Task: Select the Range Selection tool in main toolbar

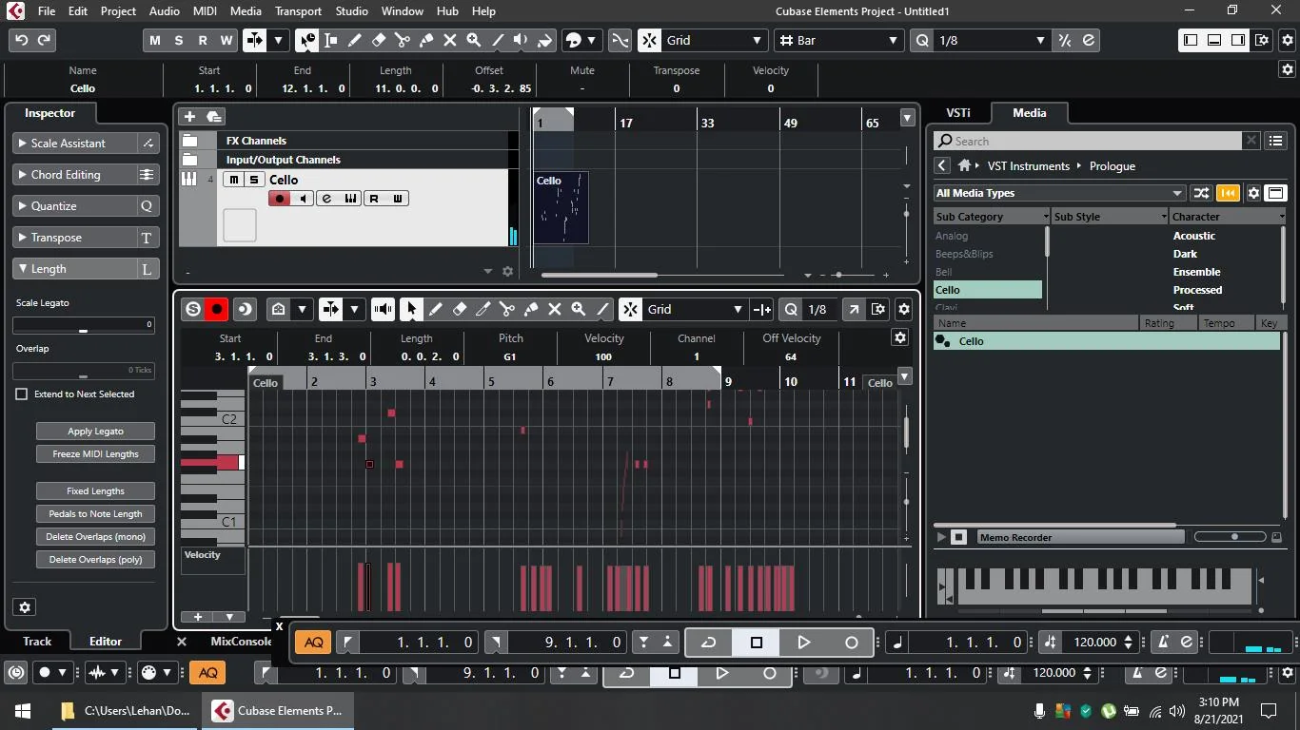Action: [330, 40]
